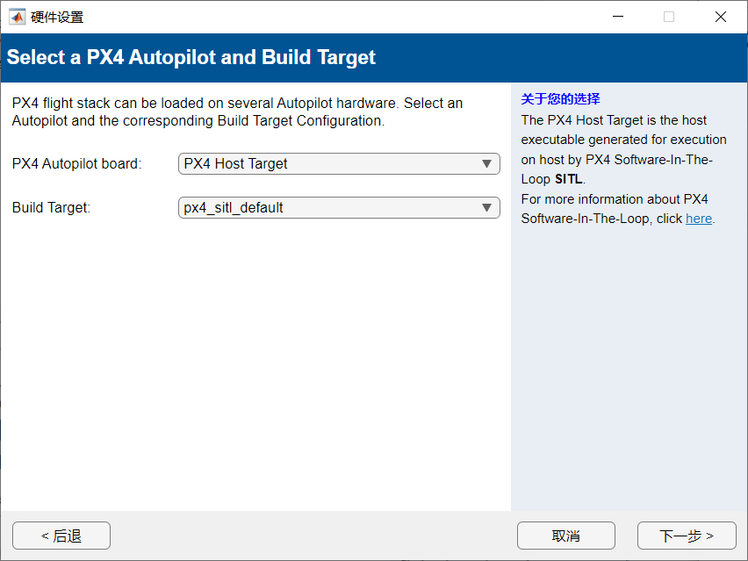748x561 pixels.
Task: Click the 关于您的选择 heading
Action: (560, 98)
